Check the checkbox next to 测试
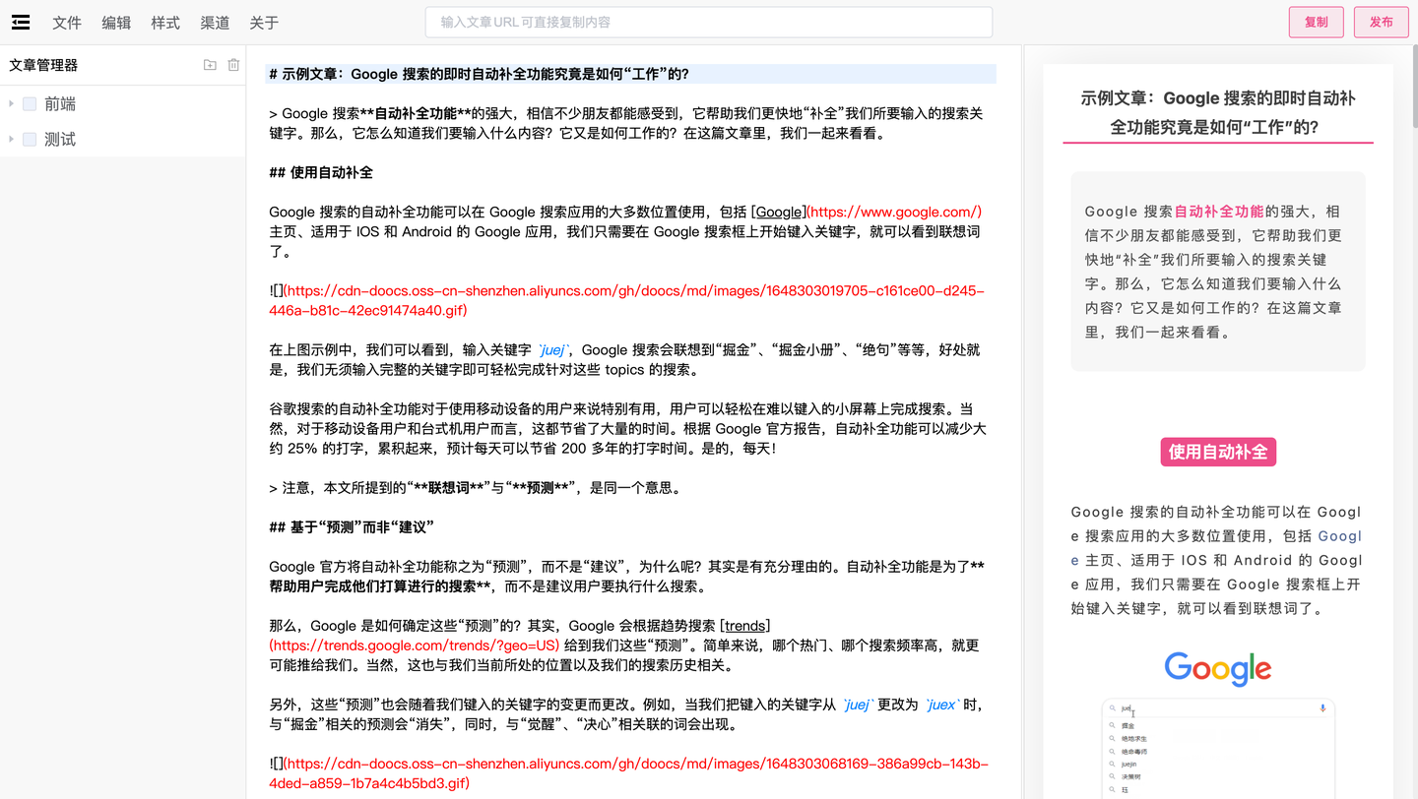Image resolution: width=1418 pixels, height=799 pixels. click(x=30, y=140)
